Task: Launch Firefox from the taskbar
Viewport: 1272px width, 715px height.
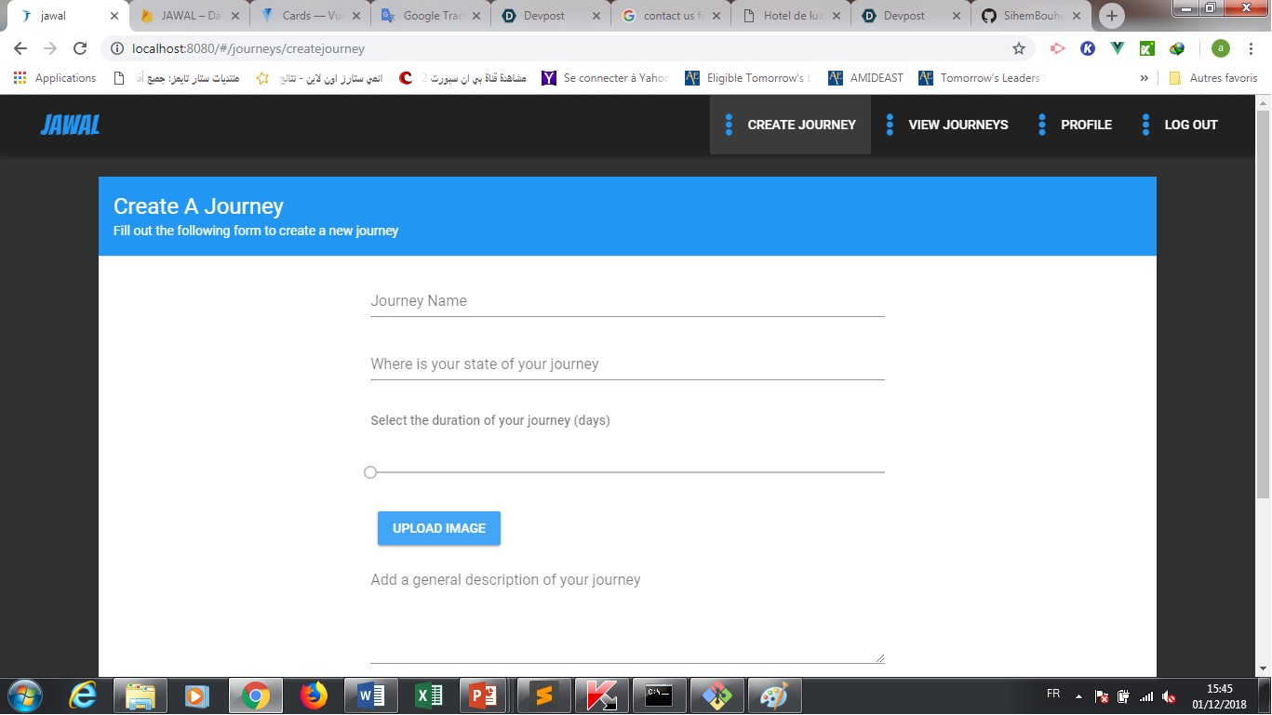Action: click(x=312, y=695)
